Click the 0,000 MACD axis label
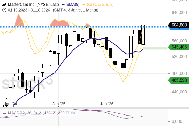The height and width of the screenshot is (126, 189). pos(177,121)
